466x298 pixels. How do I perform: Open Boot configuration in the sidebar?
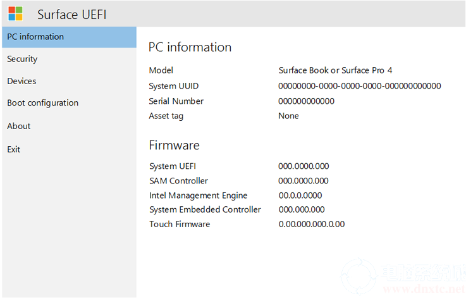click(x=42, y=102)
